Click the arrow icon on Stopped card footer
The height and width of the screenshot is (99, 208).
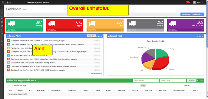tap(82, 30)
